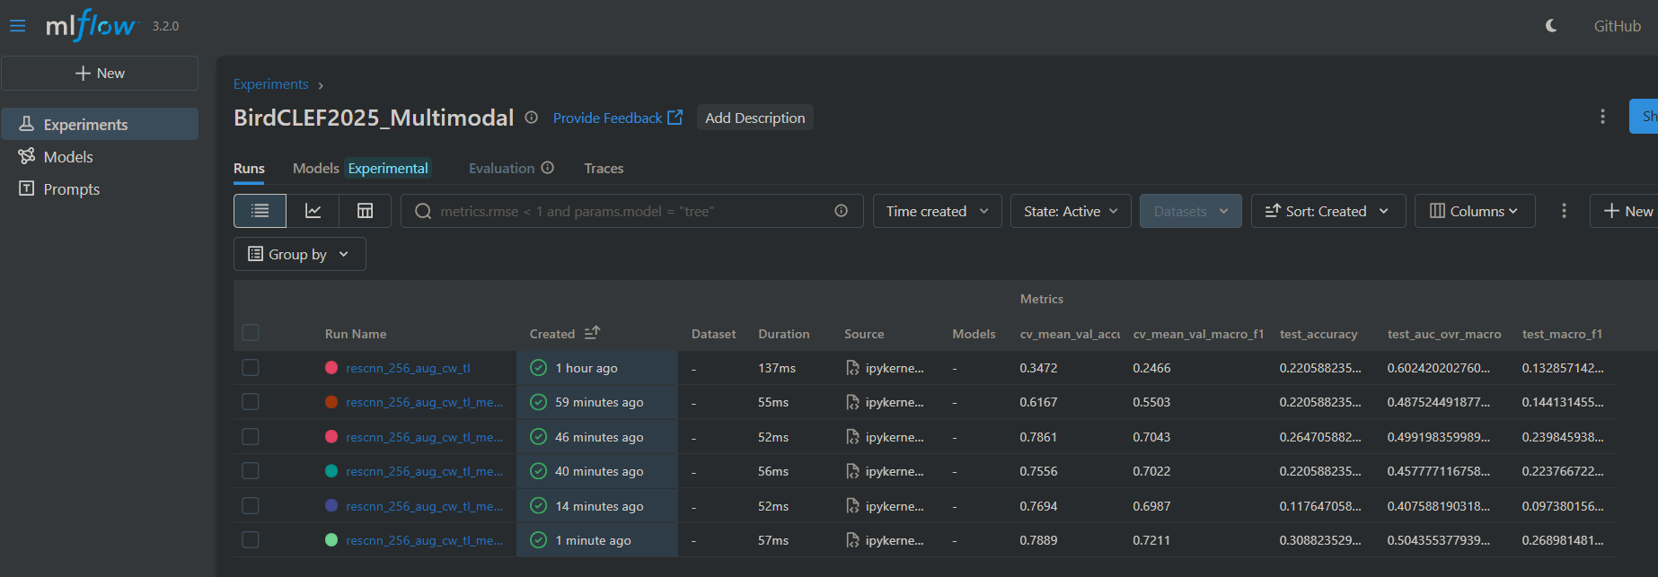Click the search help info icon
This screenshot has height=577, width=1658.
click(841, 211)
